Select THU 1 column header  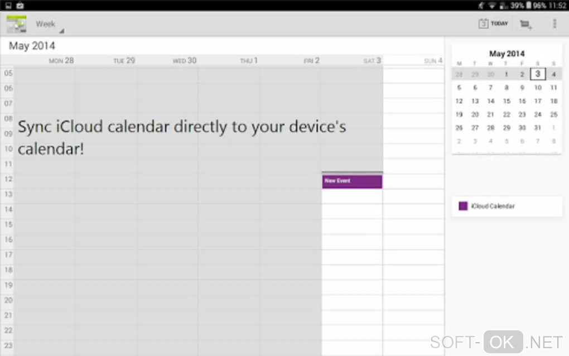click(x=249, y=61)
